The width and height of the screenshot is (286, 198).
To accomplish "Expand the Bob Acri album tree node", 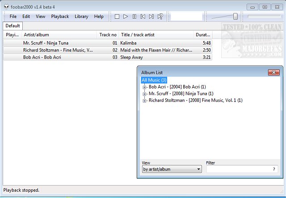I will click(144, 87).
